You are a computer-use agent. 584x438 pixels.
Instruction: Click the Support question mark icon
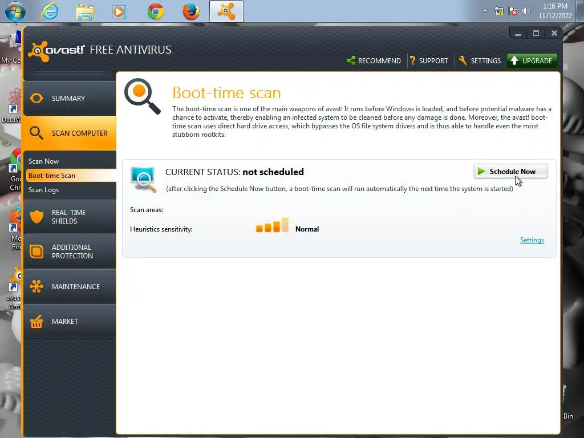tap(413, 60)
